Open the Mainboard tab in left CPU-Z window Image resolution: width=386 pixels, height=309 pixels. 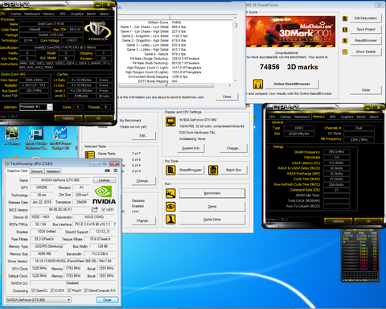[x=32, y=14]
